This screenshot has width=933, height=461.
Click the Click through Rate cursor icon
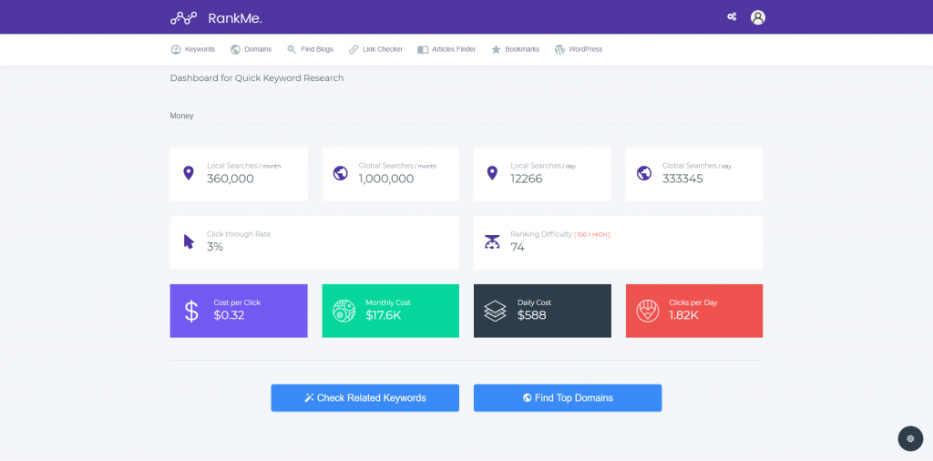tap(189, 241)
